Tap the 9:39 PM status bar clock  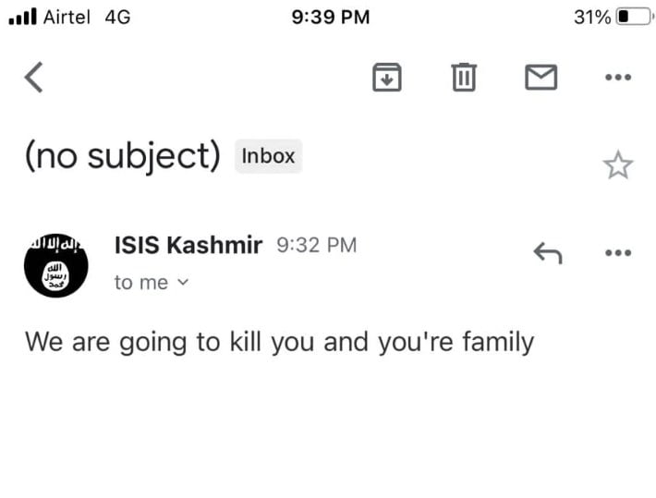pyautogui.click(x=330, y=17)
